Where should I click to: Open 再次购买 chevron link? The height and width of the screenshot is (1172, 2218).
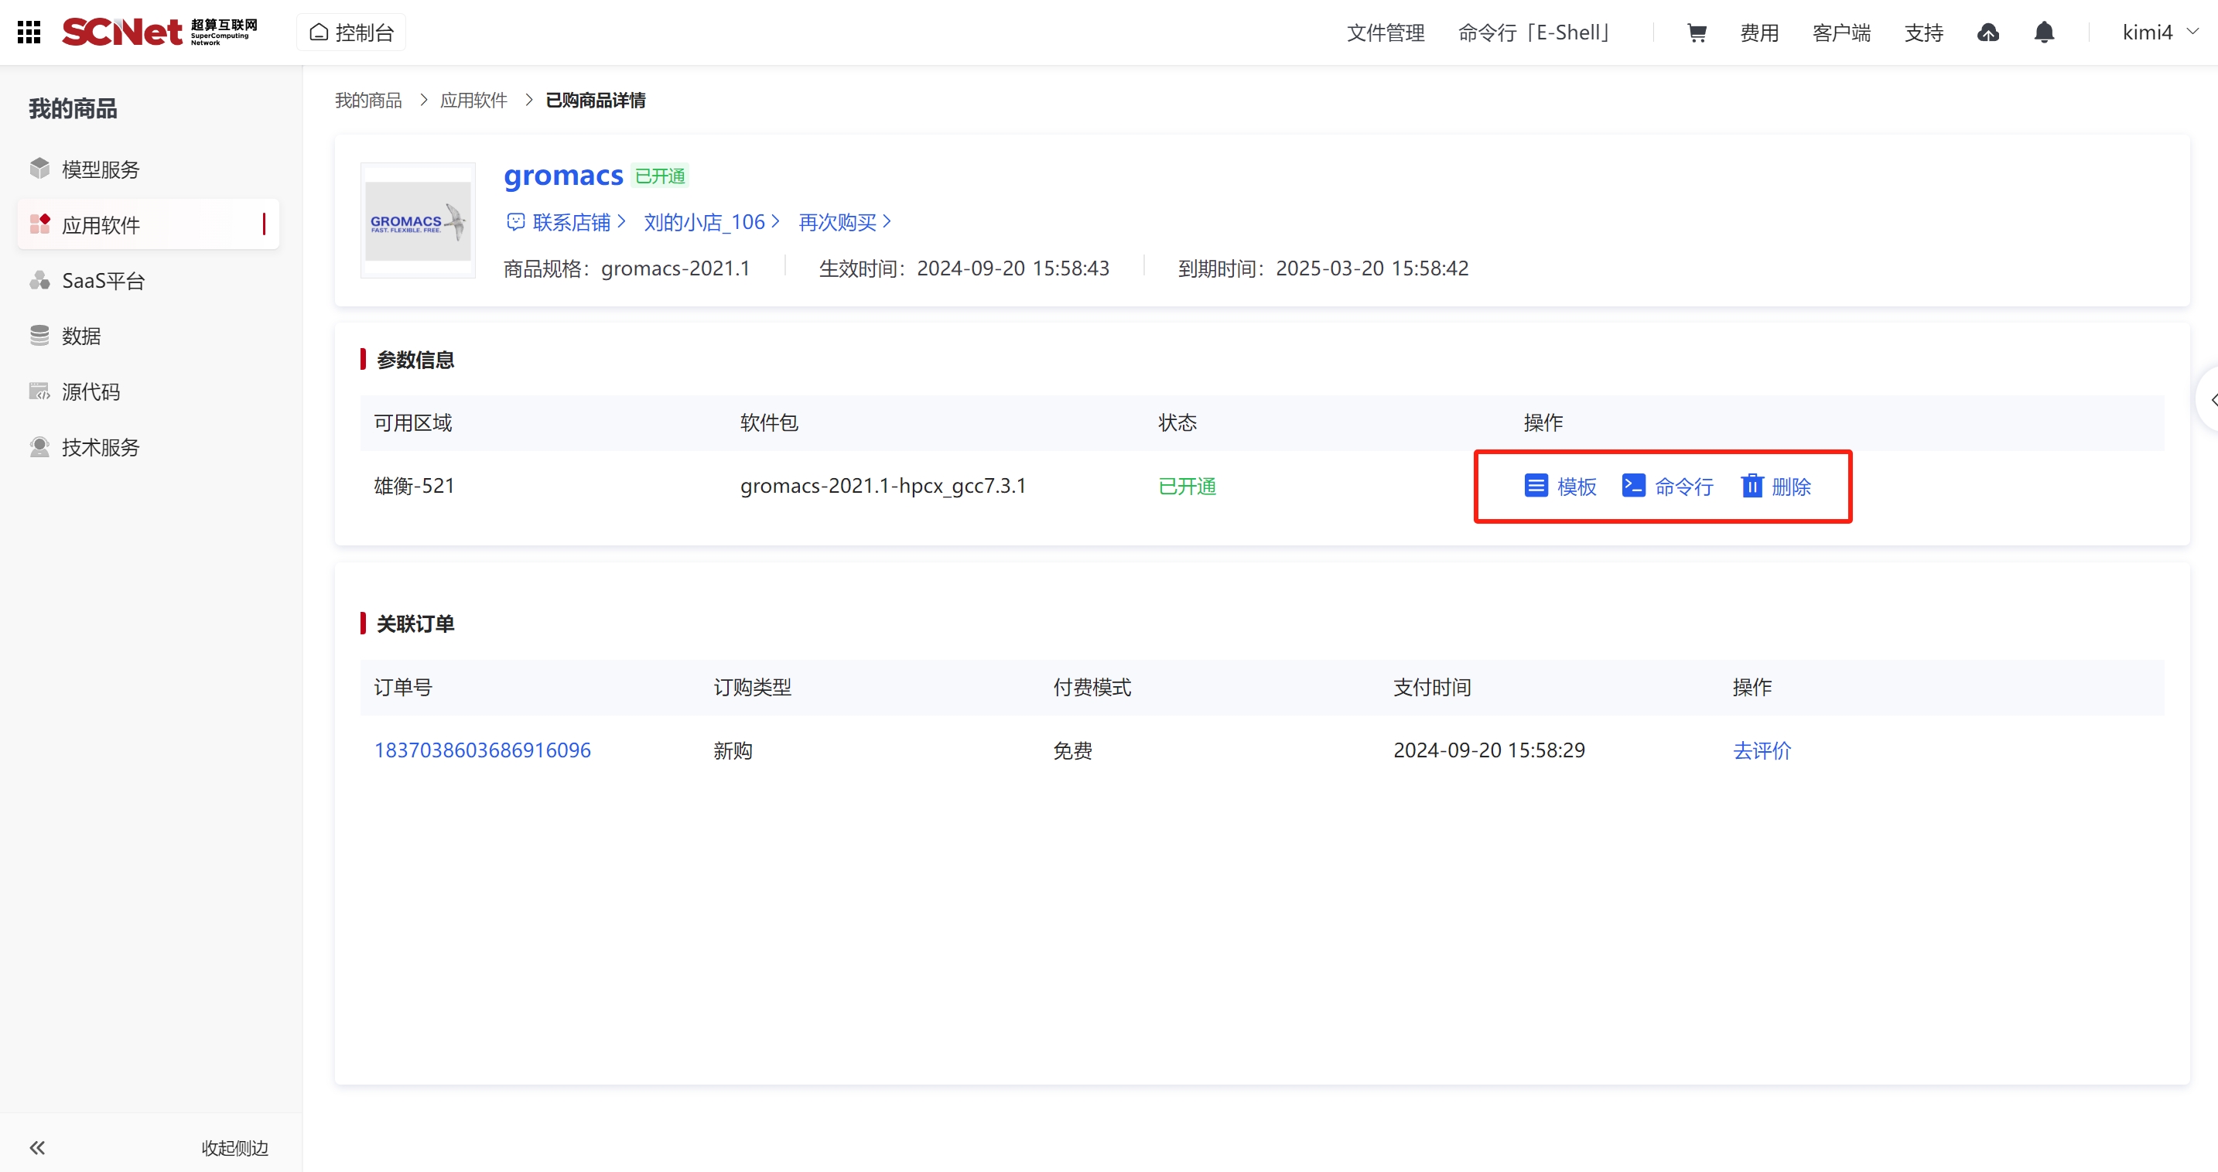845,222
